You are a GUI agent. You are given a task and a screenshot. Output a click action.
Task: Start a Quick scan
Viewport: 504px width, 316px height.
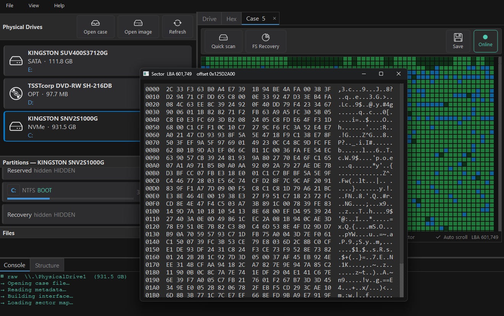(223, 41)
